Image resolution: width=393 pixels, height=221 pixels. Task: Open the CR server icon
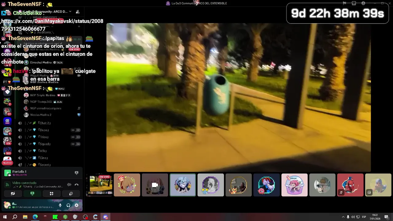(7, 121)
